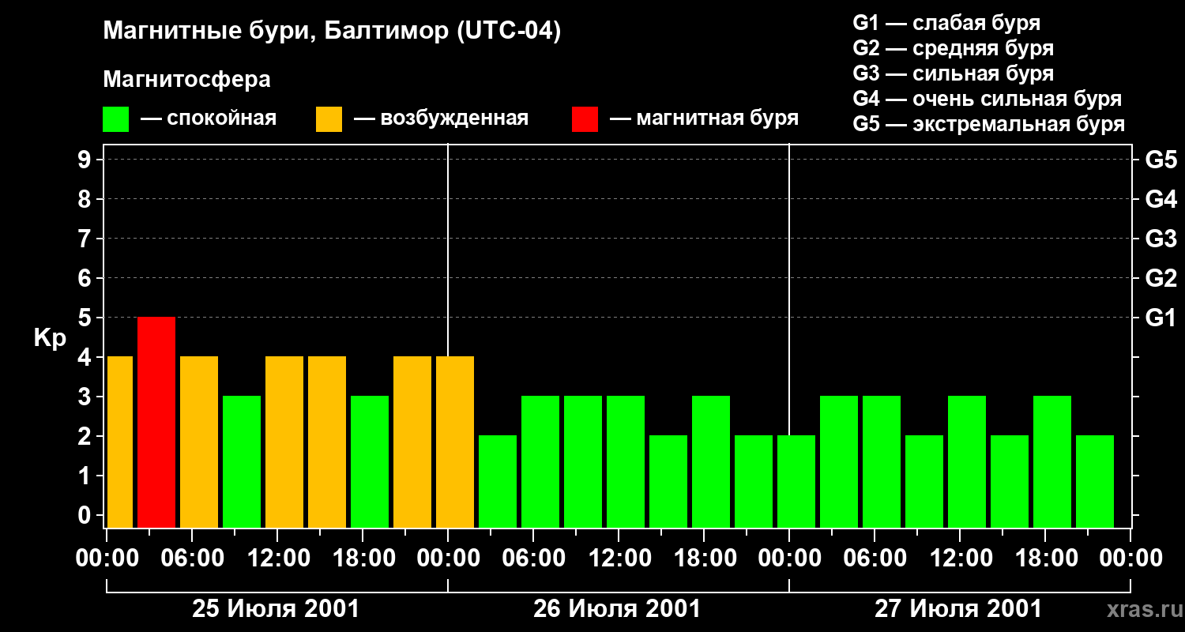Screen dimensions: 1185x632
Task: Click the 'G1 — слабая буря' legend line
Action: 946,23
